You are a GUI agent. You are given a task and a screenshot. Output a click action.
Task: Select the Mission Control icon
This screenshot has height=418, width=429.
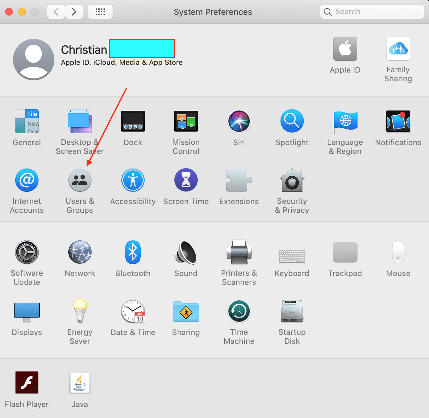tap(186, 122)
